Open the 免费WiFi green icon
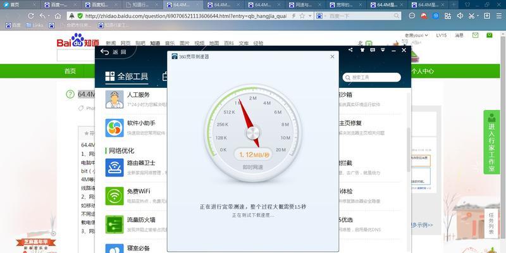Image resolution: width=506 pixels, height=253 pixels. [114, 196]
